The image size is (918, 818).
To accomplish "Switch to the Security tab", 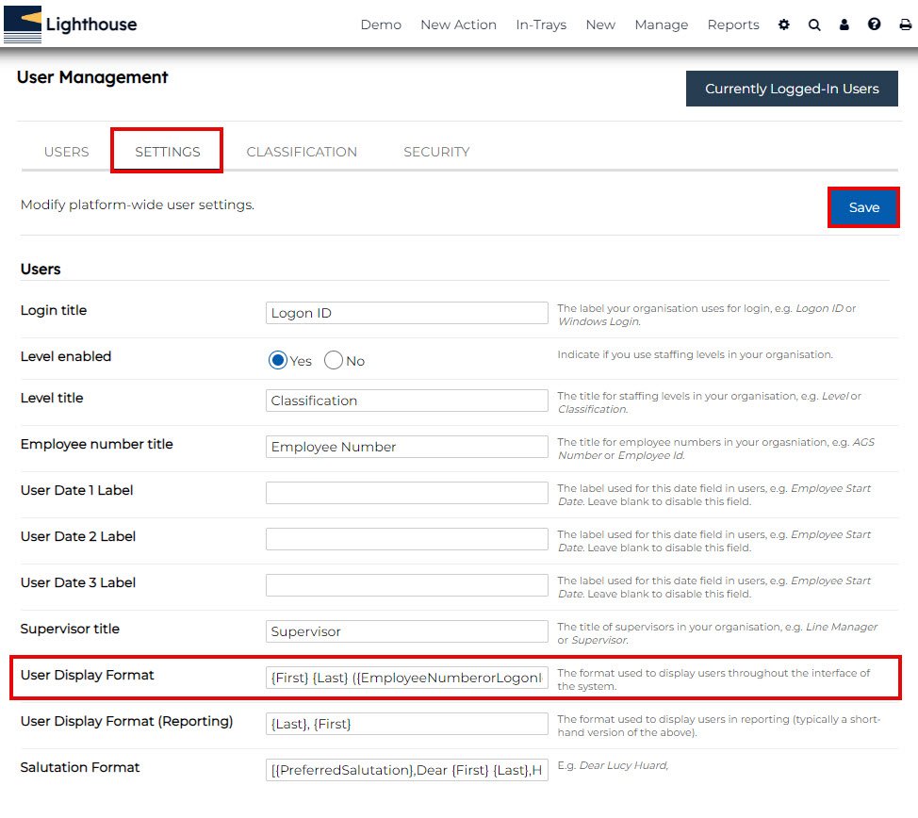I will tap(436, 152).
